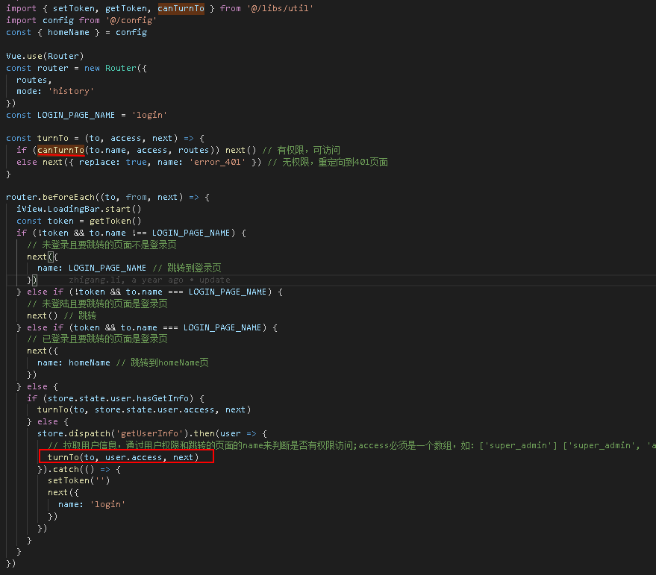Screen dimensions: 656x575
Task: Click the 'login' string assigned to LOGIN_PAGE_NAME
Action: 149,115
